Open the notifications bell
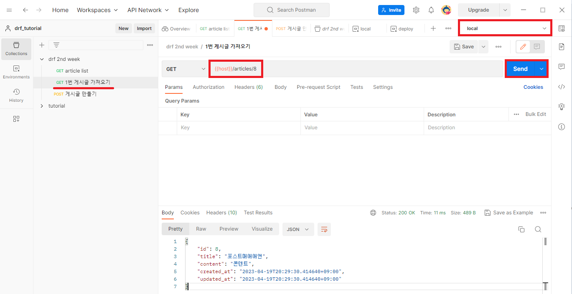The height and width of the screenshot is (294, 572). (431, 10)
